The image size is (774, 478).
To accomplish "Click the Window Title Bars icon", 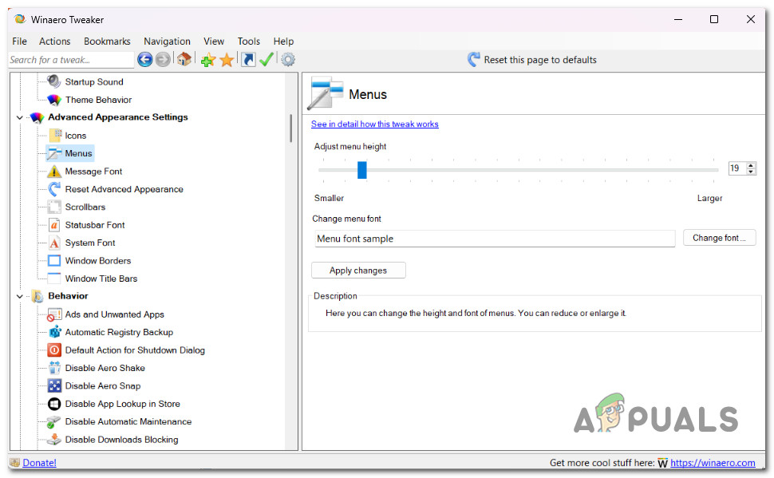I will [54, 279].
